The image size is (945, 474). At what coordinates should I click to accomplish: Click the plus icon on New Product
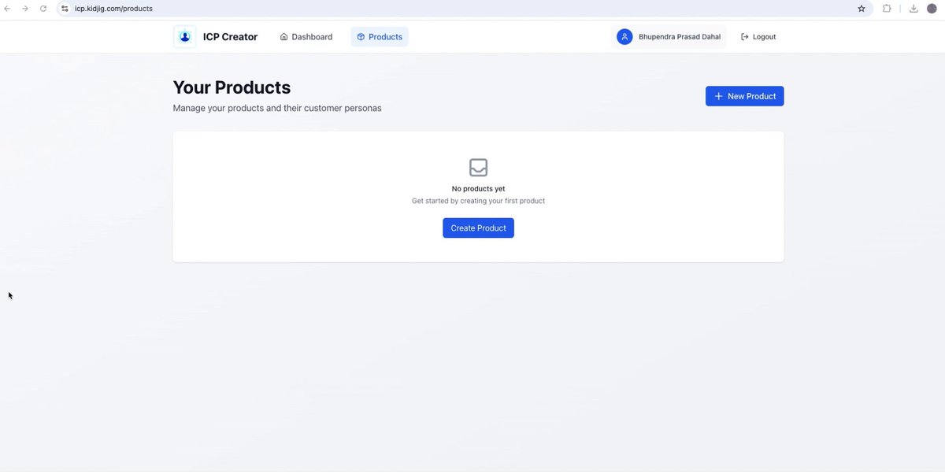[x=718, y=96]
